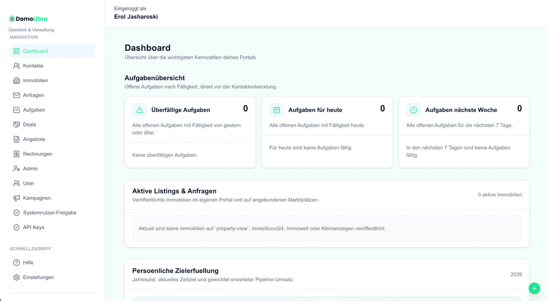Click the Kampagnen megaphone icon

16,198
